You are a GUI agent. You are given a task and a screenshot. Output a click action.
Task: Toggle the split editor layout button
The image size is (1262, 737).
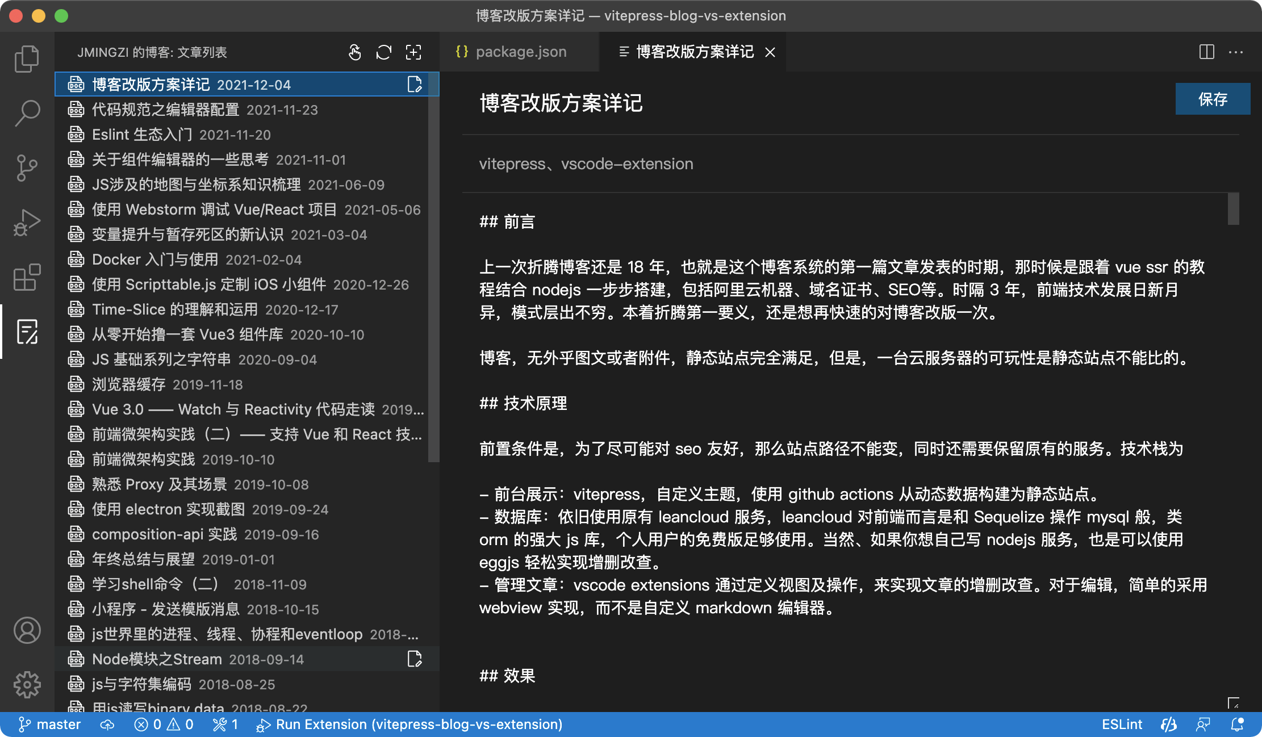(x=1206, y=52)
